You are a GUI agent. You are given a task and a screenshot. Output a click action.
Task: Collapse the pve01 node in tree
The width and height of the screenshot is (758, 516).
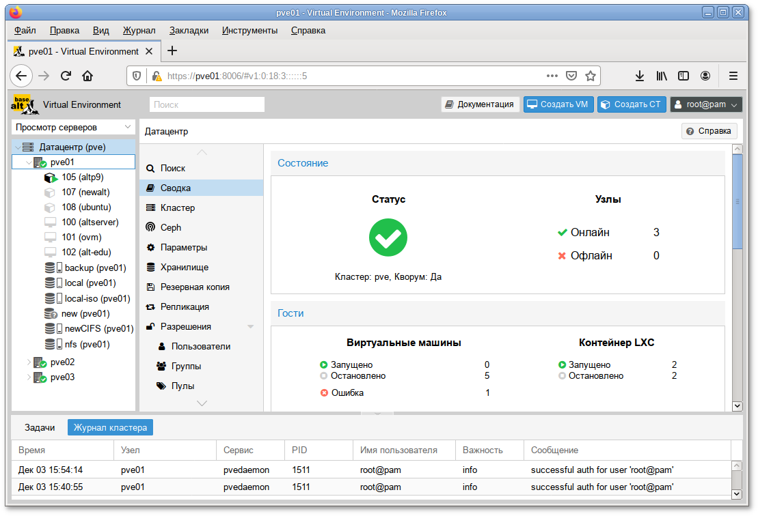point(29,162)
